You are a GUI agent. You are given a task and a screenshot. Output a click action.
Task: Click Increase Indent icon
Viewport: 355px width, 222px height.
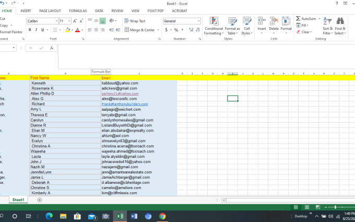pos(118,30)
